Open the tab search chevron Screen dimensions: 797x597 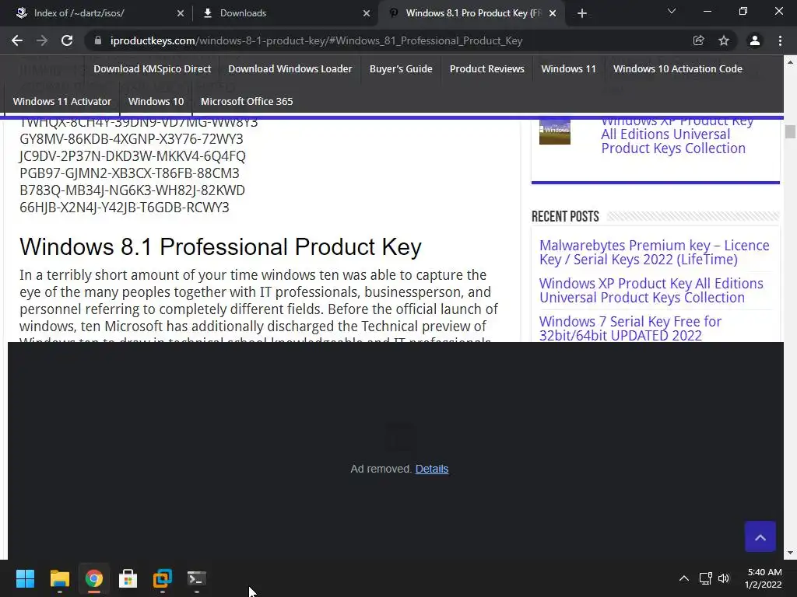click(672, 11)
